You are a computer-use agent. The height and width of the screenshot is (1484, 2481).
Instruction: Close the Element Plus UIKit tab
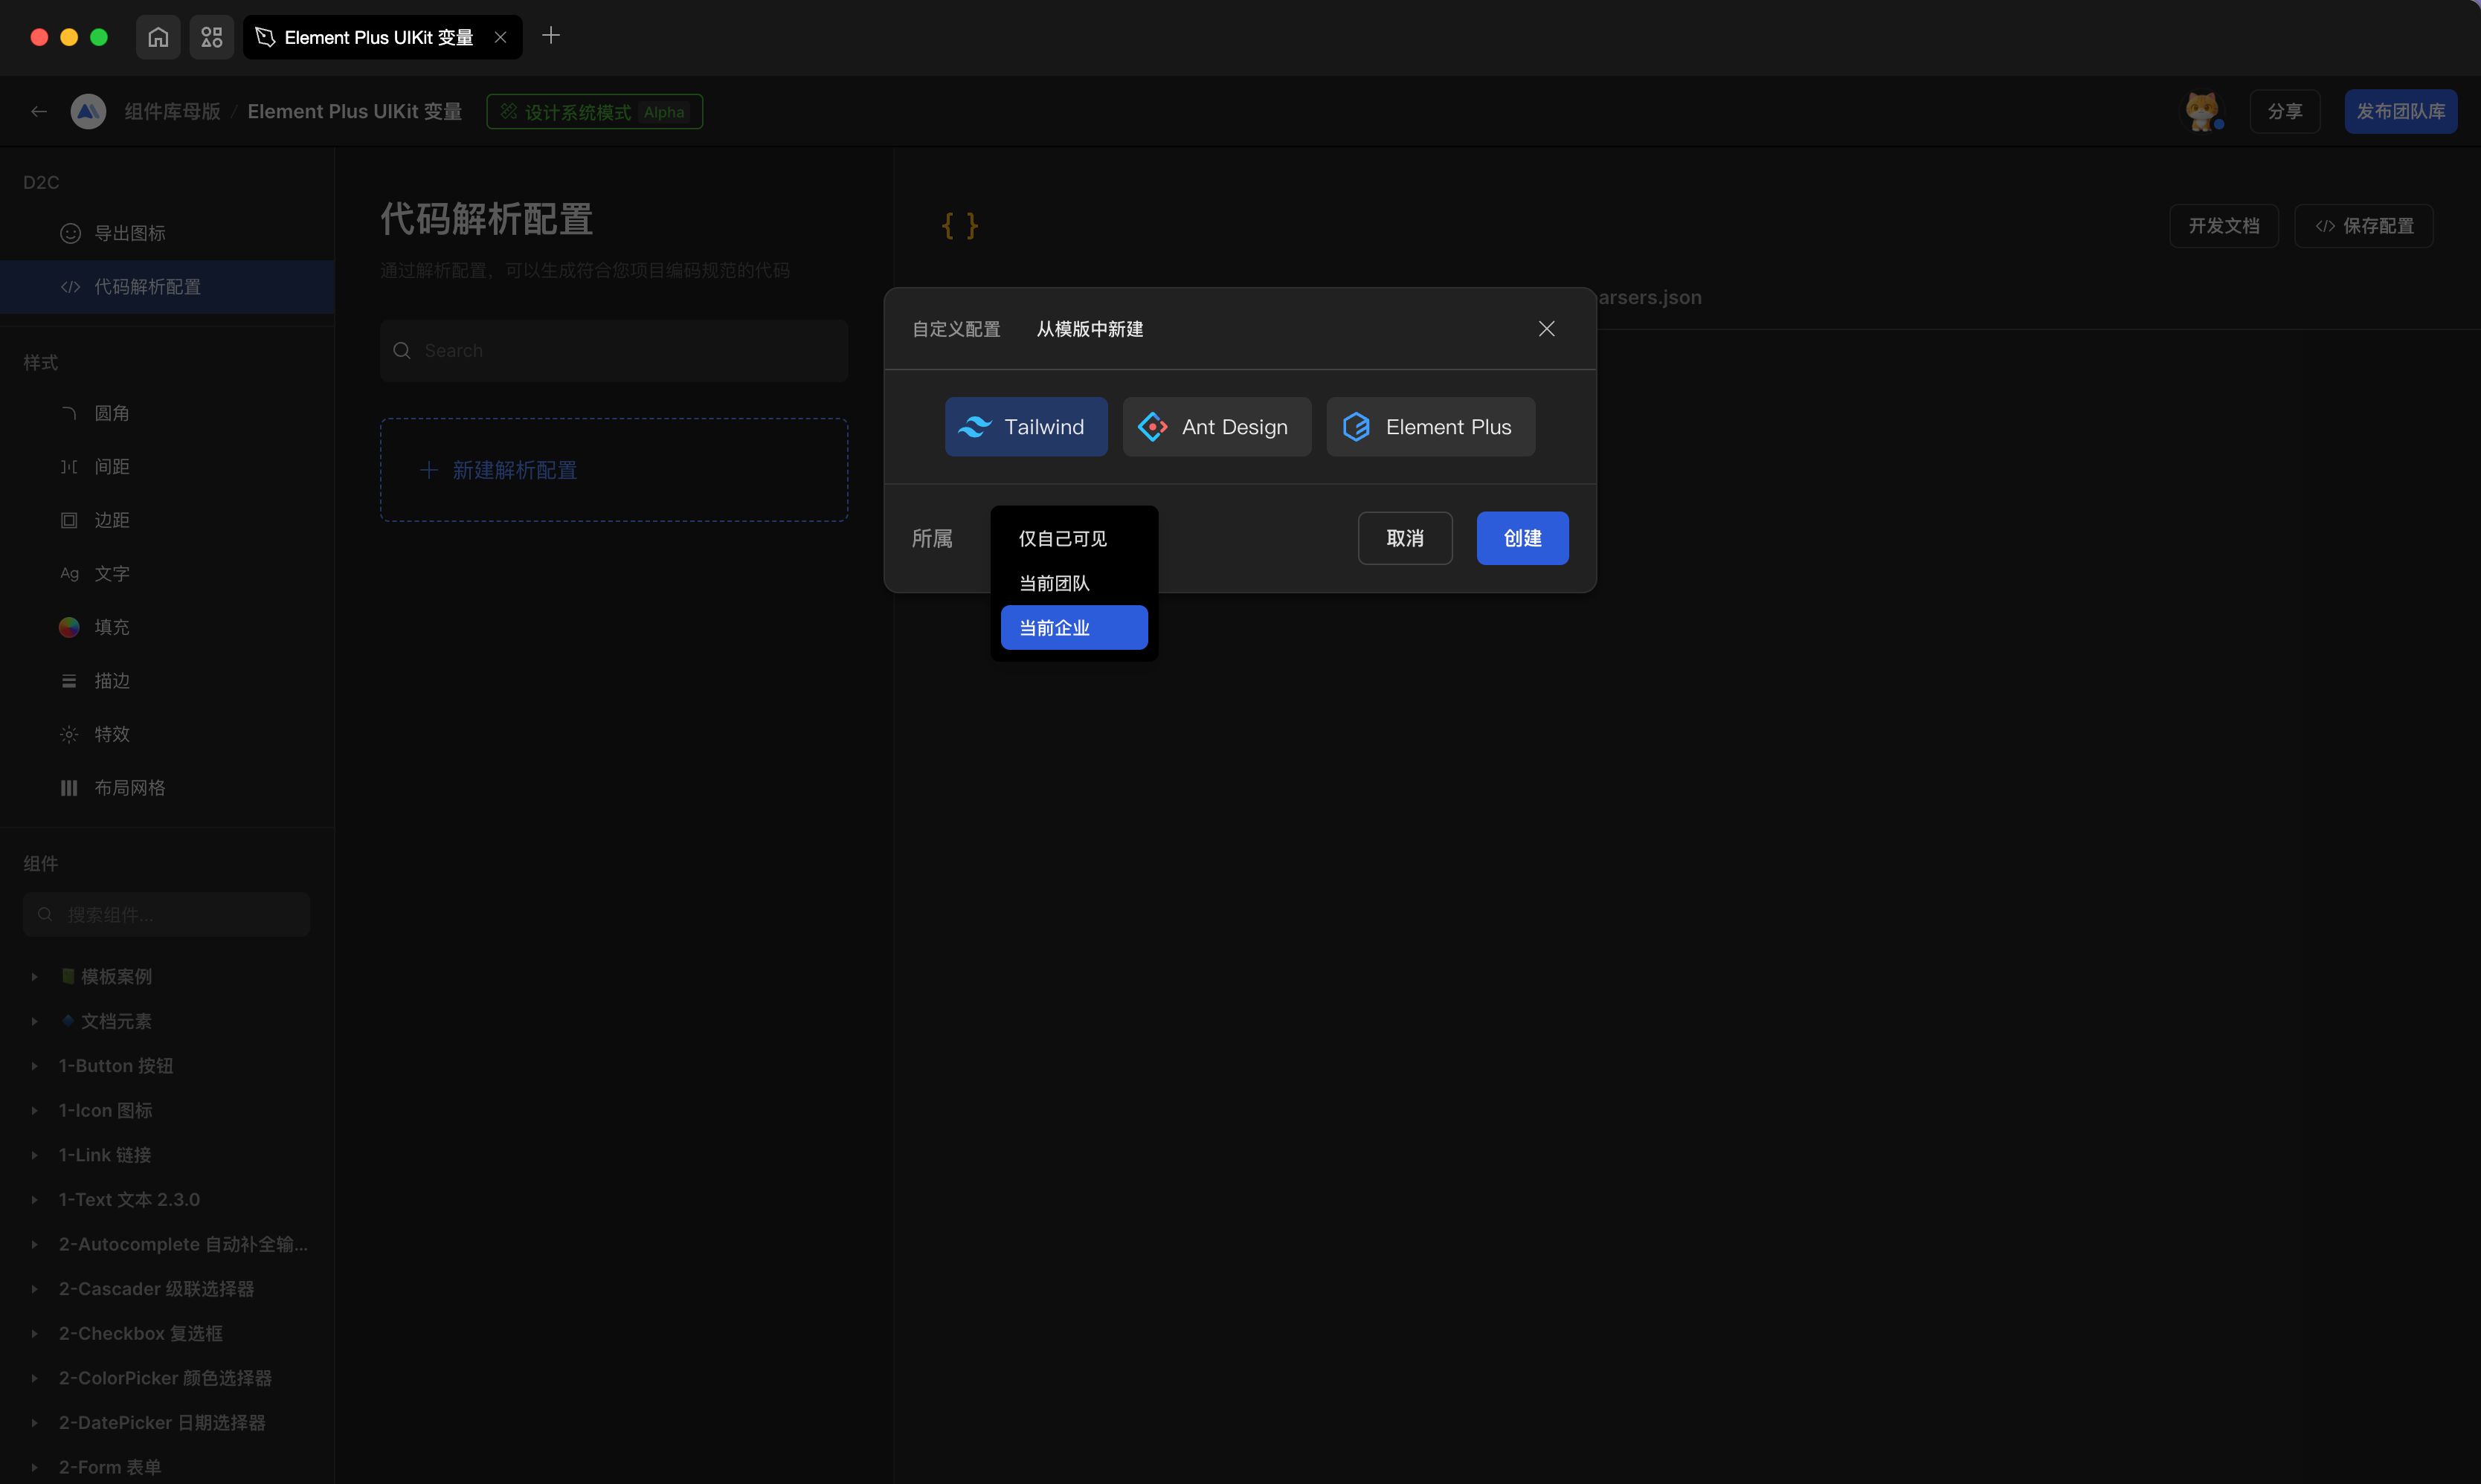[x=500, y=37]
